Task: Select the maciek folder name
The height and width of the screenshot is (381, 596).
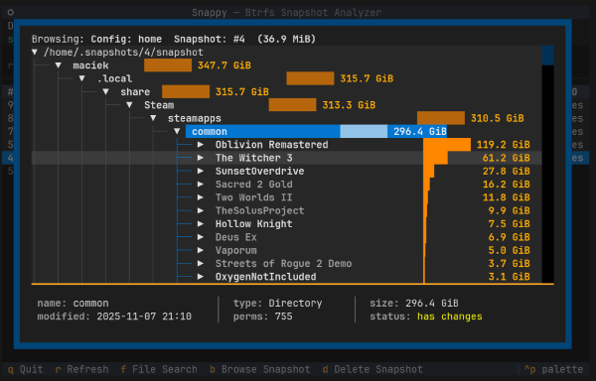Action: click(90, 65)
